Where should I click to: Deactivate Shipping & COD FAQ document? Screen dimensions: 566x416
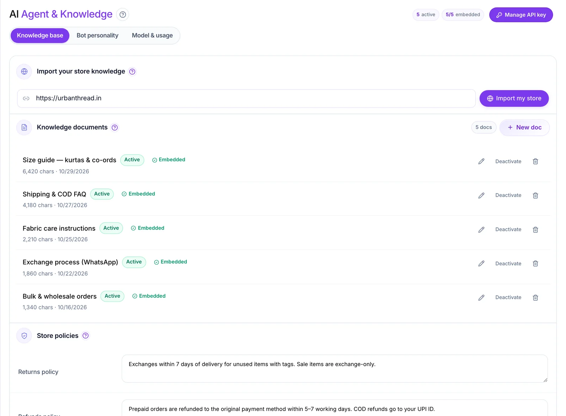click(508, 195)
